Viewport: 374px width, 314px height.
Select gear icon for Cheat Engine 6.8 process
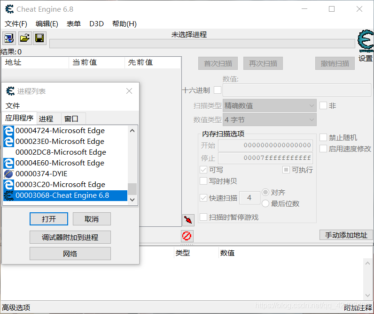coord(9,195)
